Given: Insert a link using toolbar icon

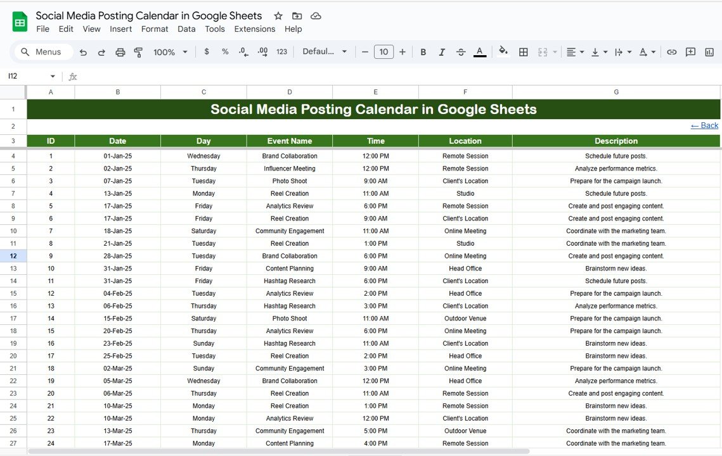Looking at the screenshot, I should (672, 52).
